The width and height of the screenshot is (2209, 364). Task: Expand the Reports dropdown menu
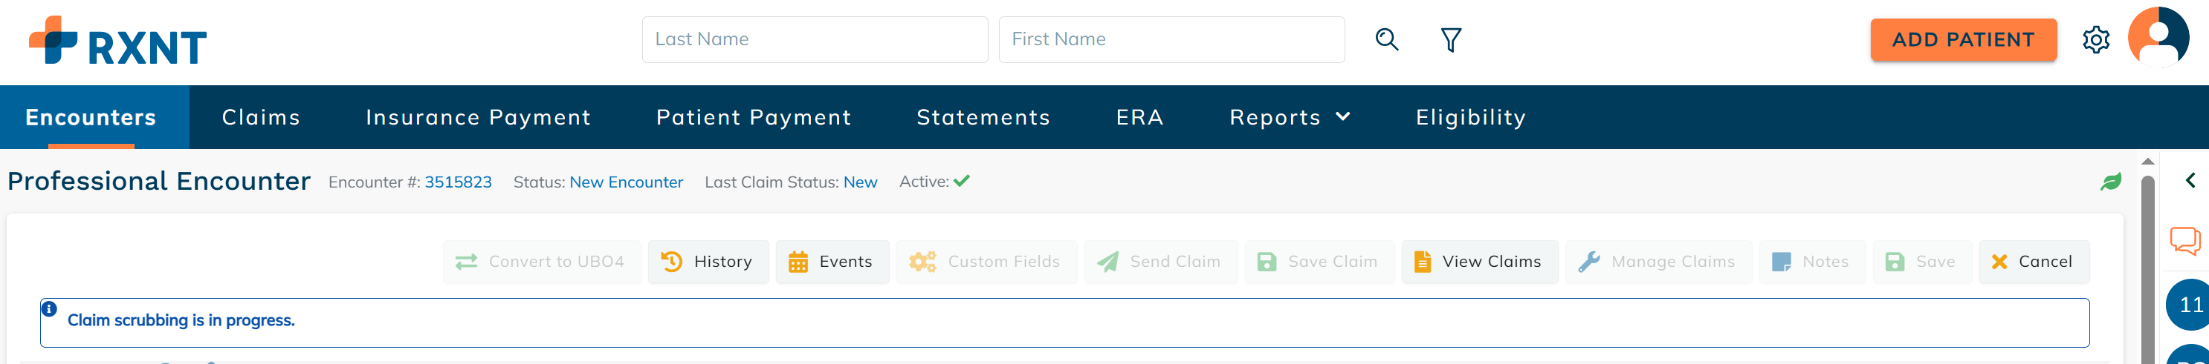tap(1289, 117)
